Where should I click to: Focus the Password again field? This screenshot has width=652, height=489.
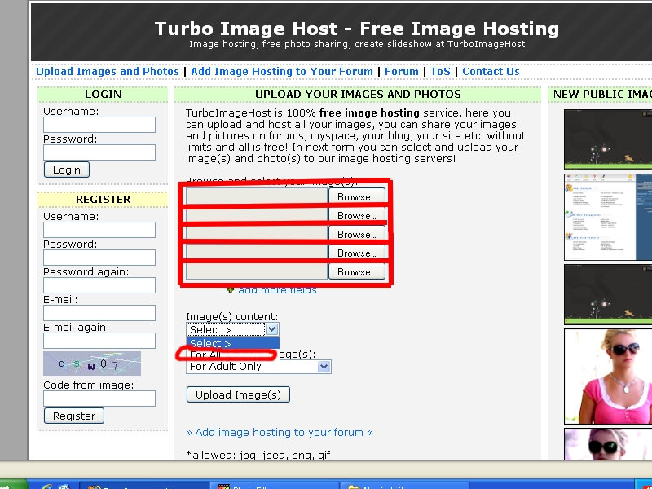tap(99, 285)
